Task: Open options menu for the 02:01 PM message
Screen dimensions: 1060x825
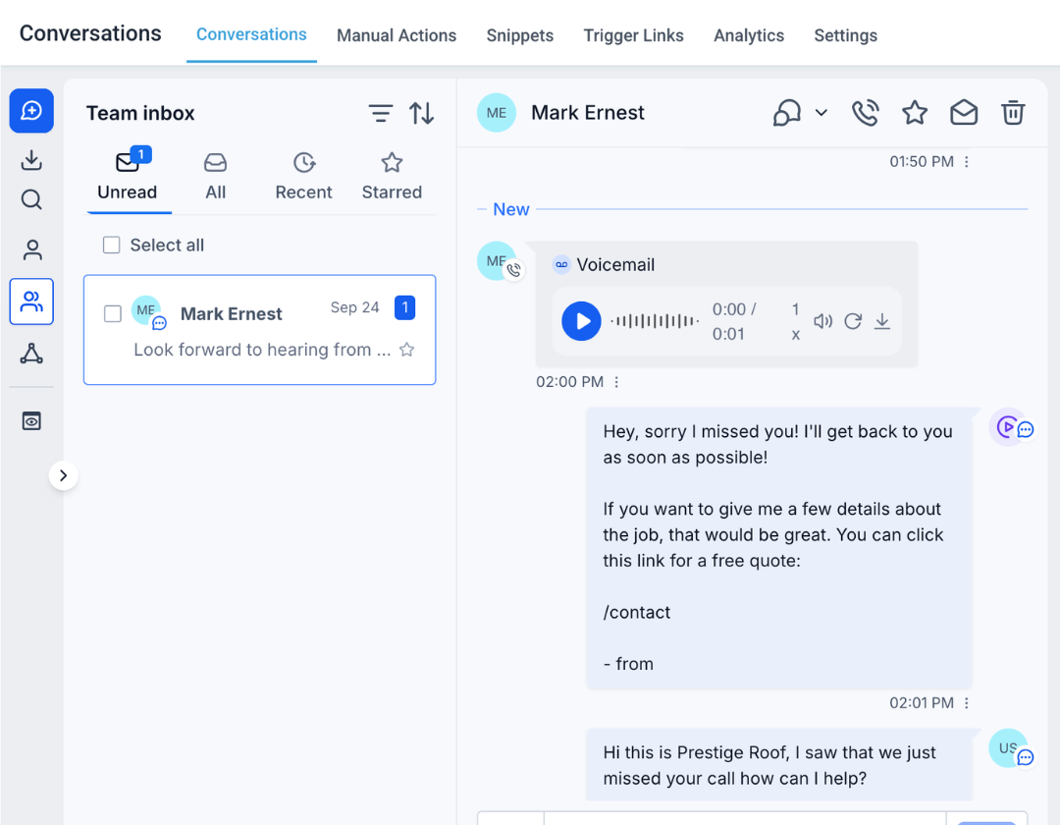Action: [967, 703]
